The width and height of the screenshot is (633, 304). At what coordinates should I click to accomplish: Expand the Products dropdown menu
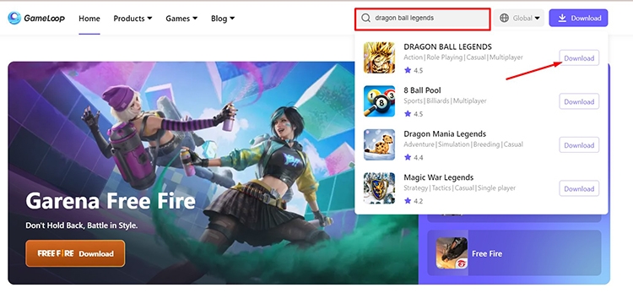click(133, 19)
